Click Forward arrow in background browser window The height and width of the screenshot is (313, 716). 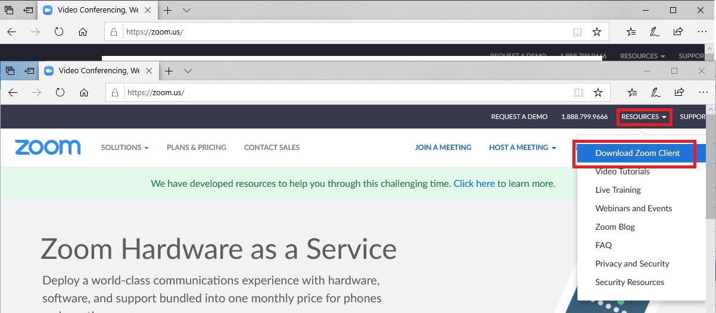click(x=35, y=32)
